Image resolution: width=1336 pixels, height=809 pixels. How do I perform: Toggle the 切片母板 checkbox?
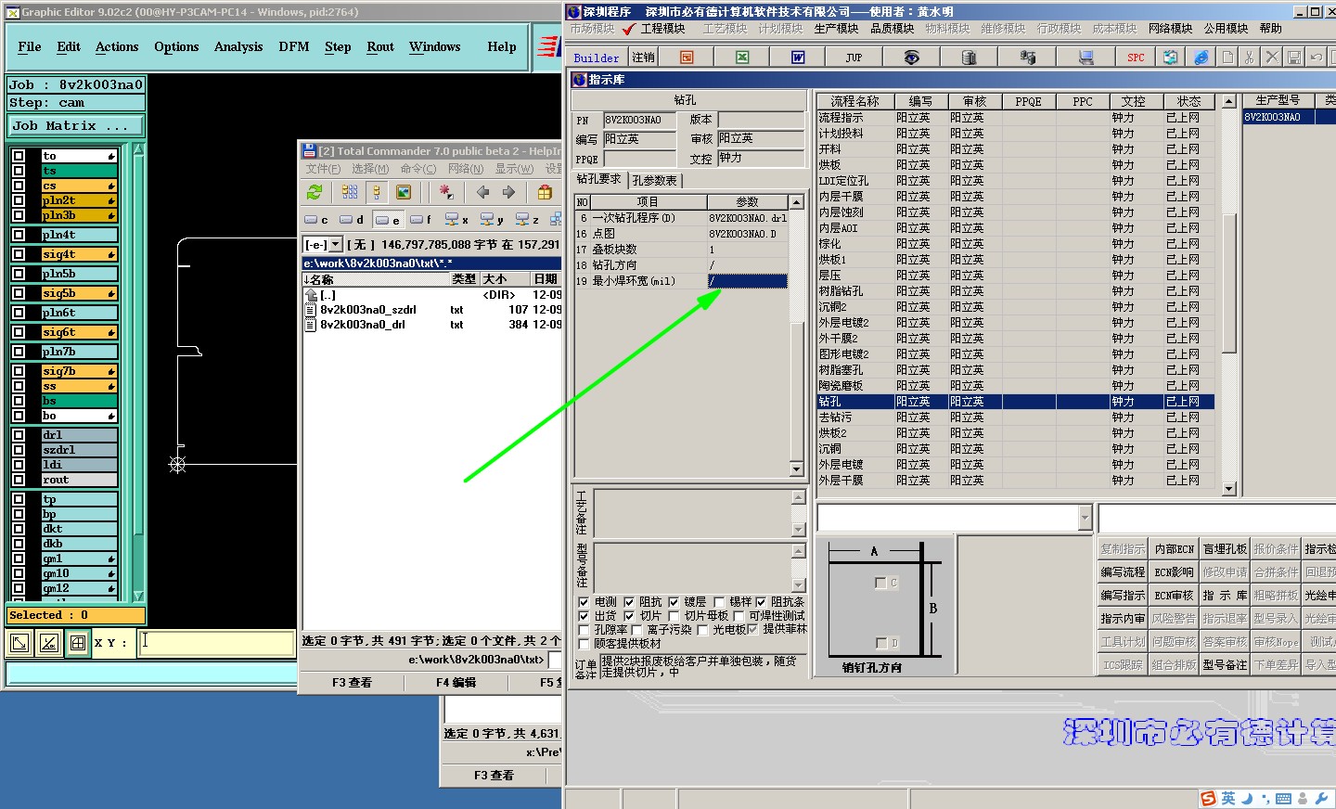coord(674,616)
